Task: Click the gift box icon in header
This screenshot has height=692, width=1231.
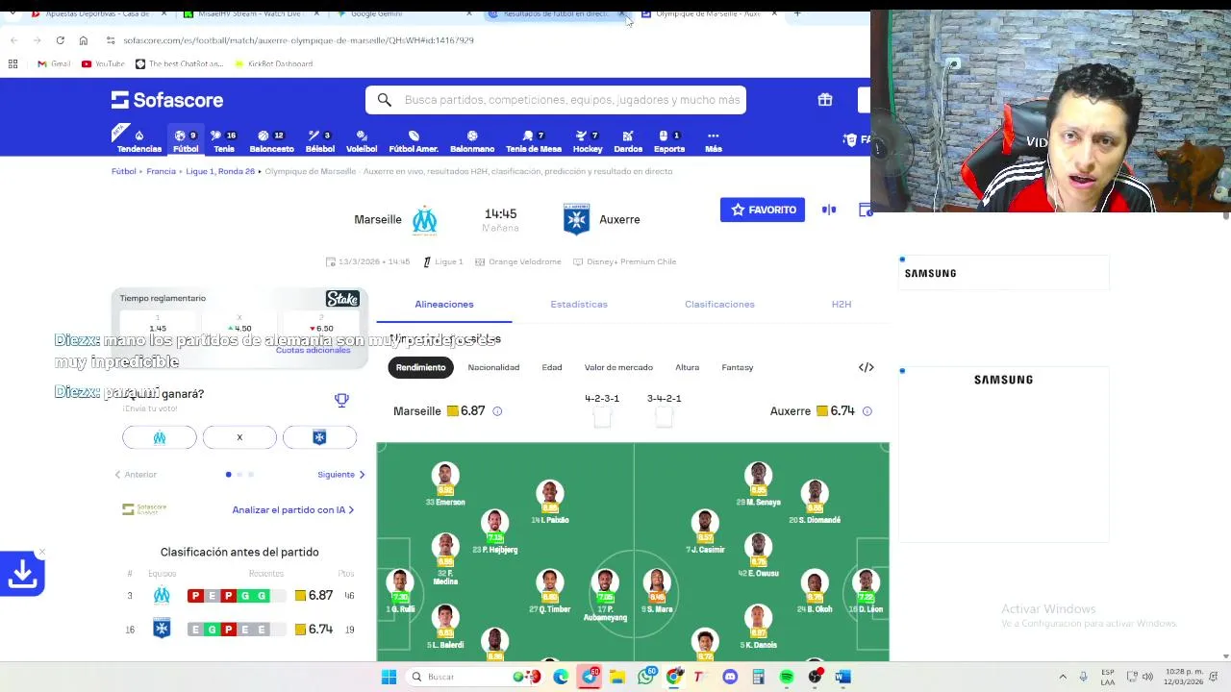Action: (x=825, y=100)
